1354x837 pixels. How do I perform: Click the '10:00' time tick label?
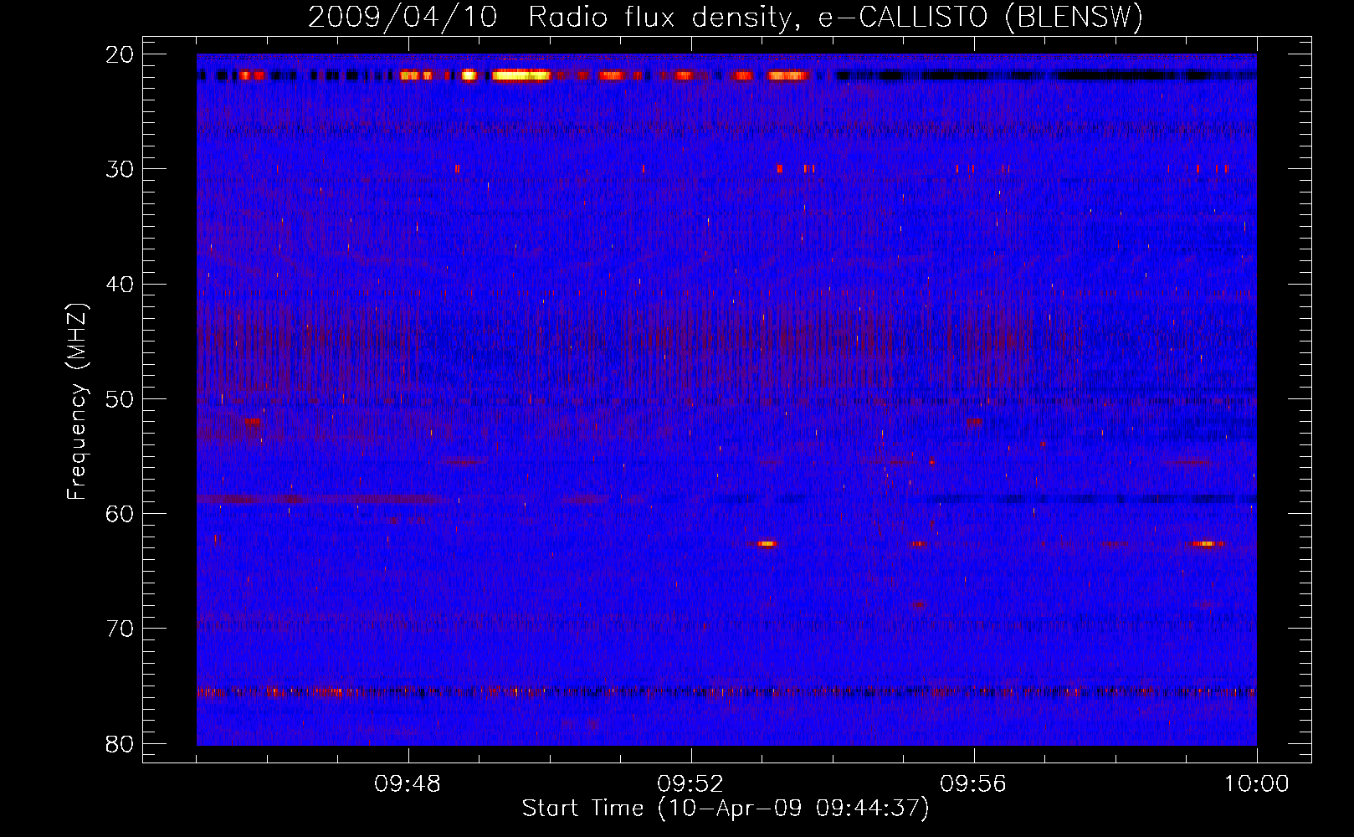(1256, 784)
